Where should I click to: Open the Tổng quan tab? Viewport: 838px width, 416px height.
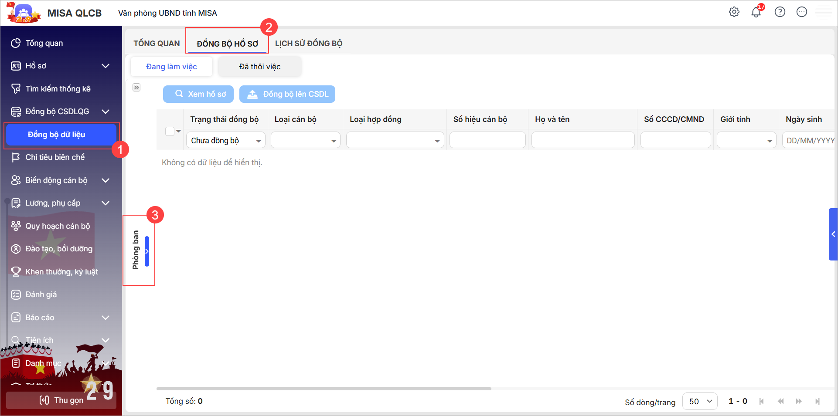pyautogui.click(x=157, y=44)
